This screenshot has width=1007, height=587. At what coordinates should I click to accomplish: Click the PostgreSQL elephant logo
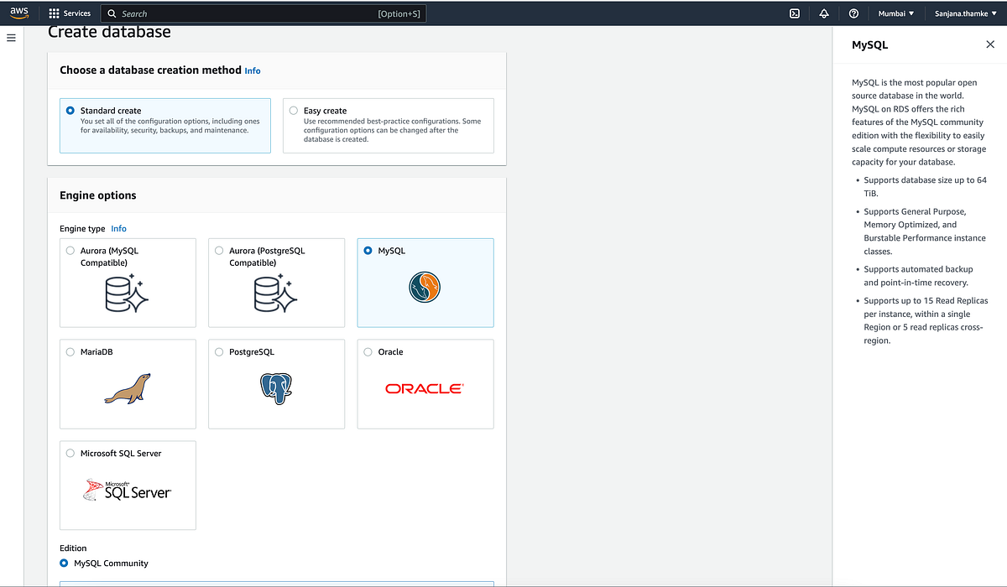point(276,387)
